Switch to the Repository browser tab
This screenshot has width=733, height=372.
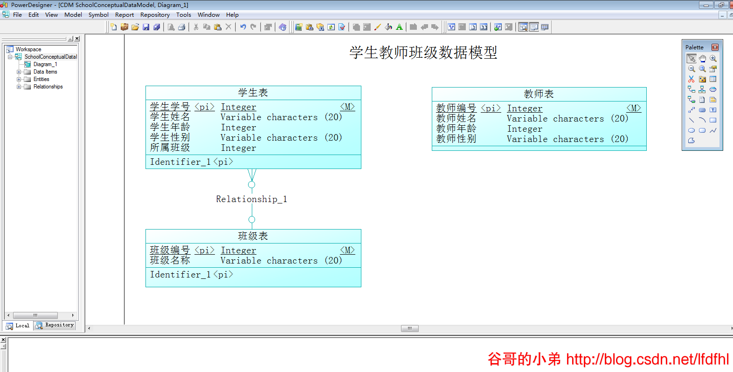click(x=55, y=325)
